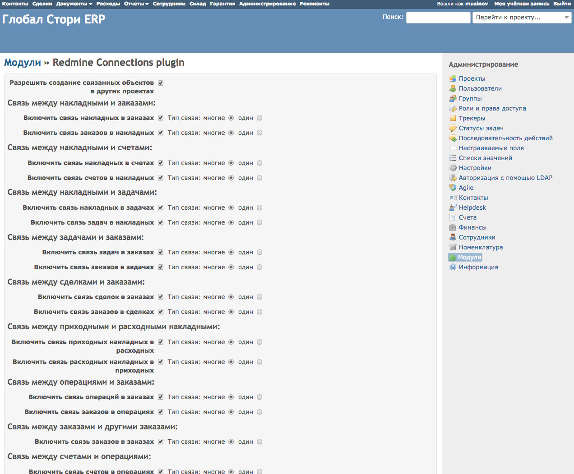Open Администрирование in top menu

268,4
